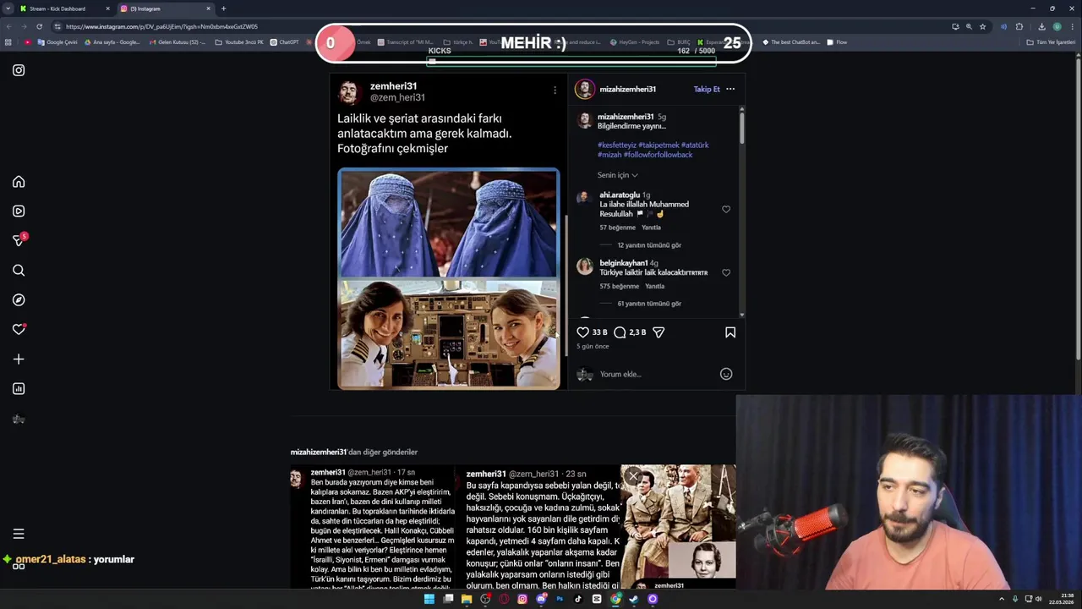Like ahi.aratoglu's comment

tap(726, 210)
